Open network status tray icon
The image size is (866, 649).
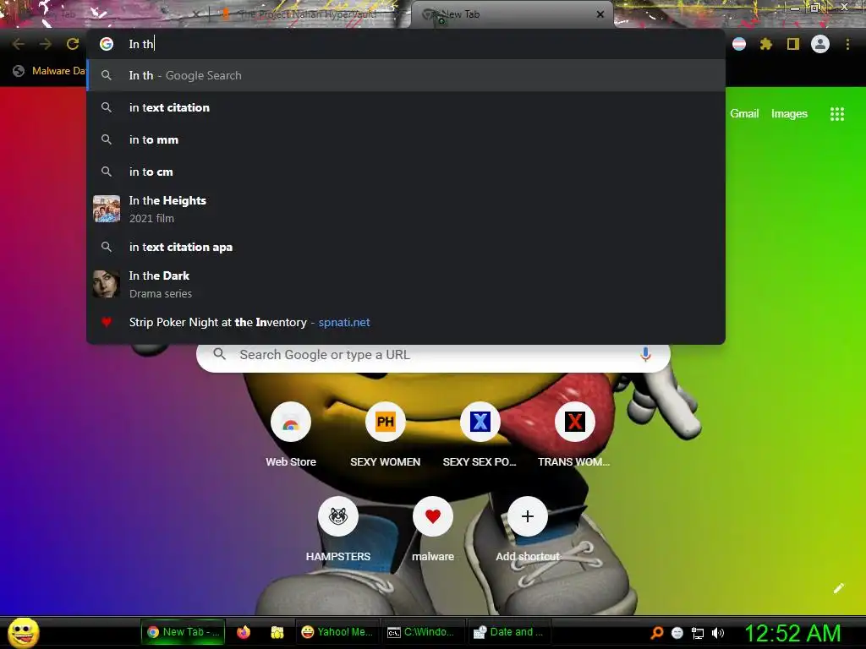[698, 632]
